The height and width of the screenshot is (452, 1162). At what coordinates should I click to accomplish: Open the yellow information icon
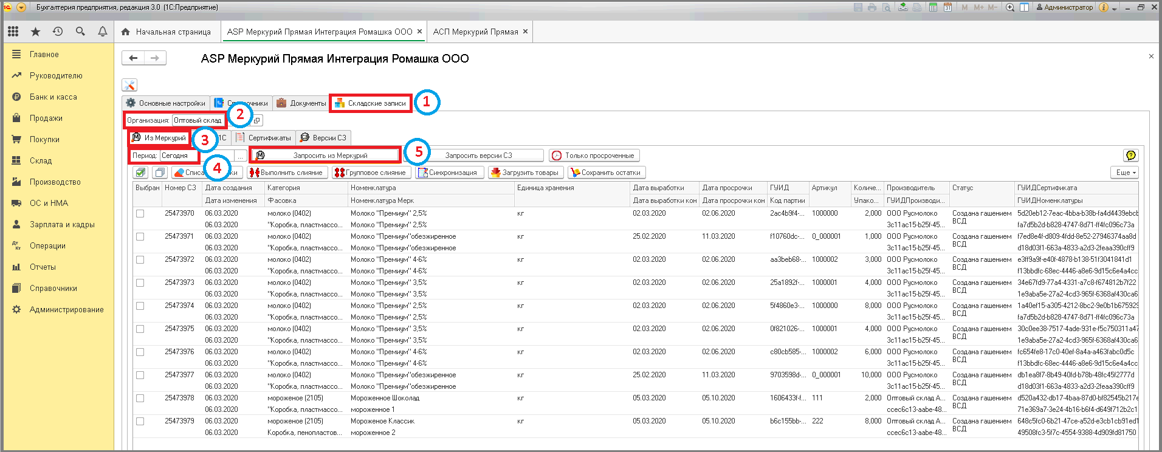[1104, 7]
